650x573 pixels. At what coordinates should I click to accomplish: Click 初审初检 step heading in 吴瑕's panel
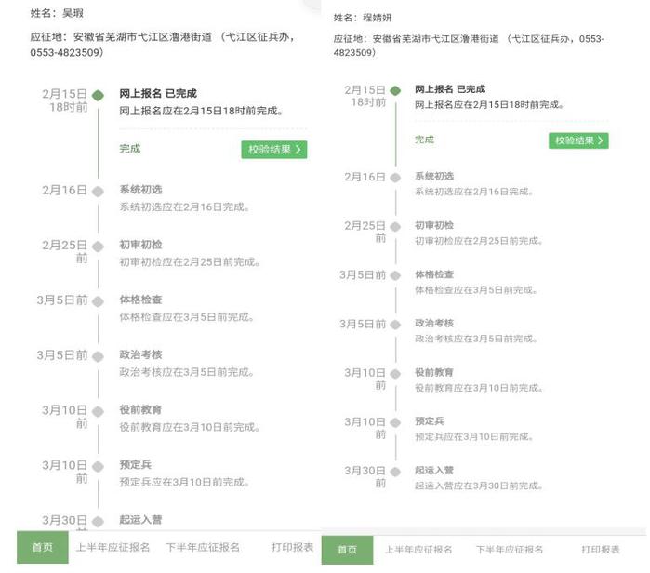(140, 246)
